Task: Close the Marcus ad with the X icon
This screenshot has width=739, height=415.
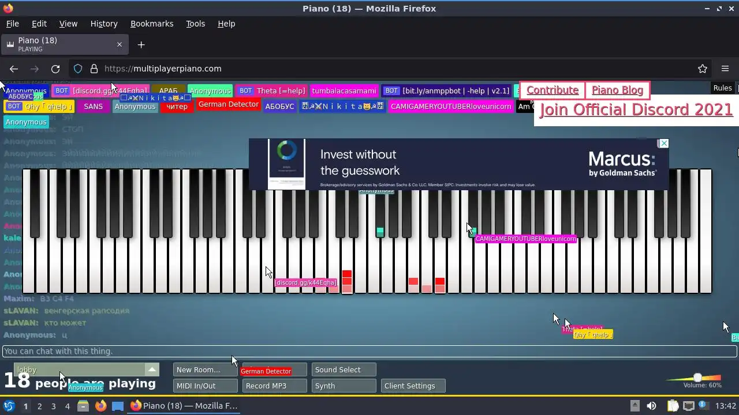Action: (664, 144)
